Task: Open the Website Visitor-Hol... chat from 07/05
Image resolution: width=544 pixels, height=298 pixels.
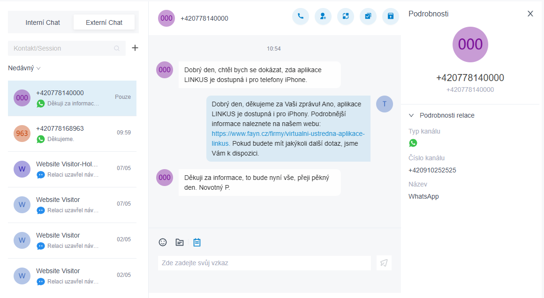Action: (72, 169)
